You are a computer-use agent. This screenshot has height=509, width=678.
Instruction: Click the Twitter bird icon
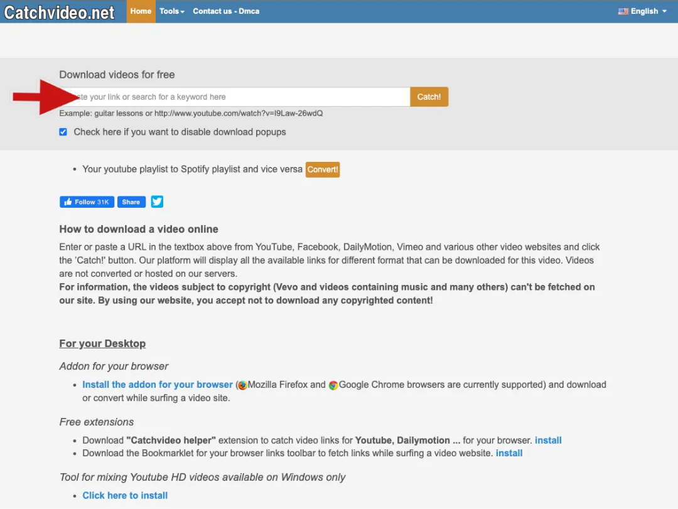click(157, 202)
